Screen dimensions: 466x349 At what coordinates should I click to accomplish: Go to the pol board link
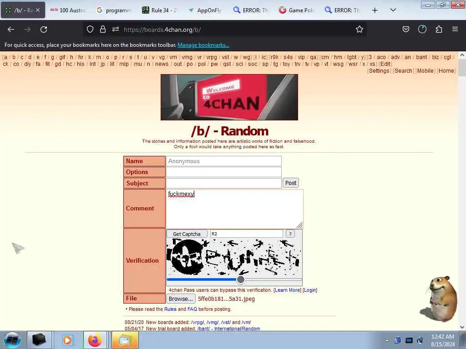[x=202, y=64]
